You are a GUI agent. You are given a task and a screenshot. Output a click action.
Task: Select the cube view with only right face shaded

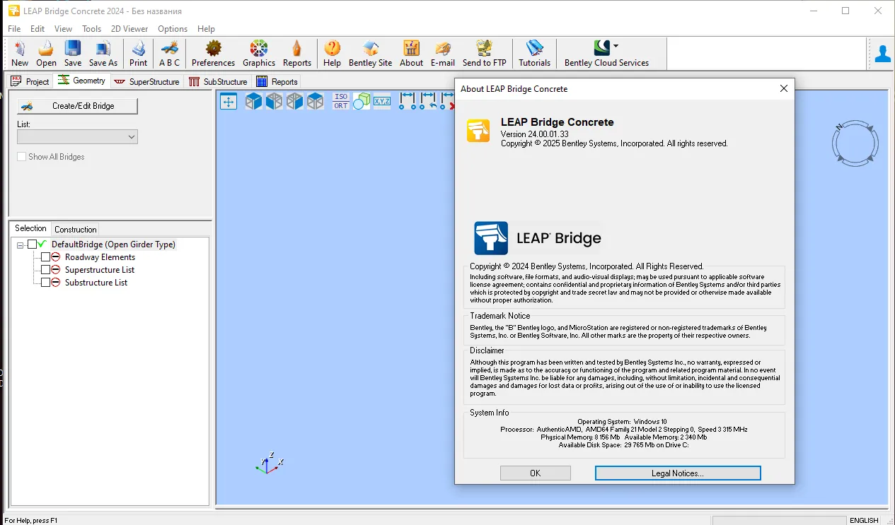[294, 101]
